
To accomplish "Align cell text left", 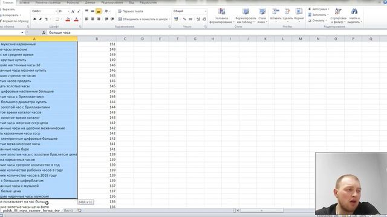I will click(86, 19).
